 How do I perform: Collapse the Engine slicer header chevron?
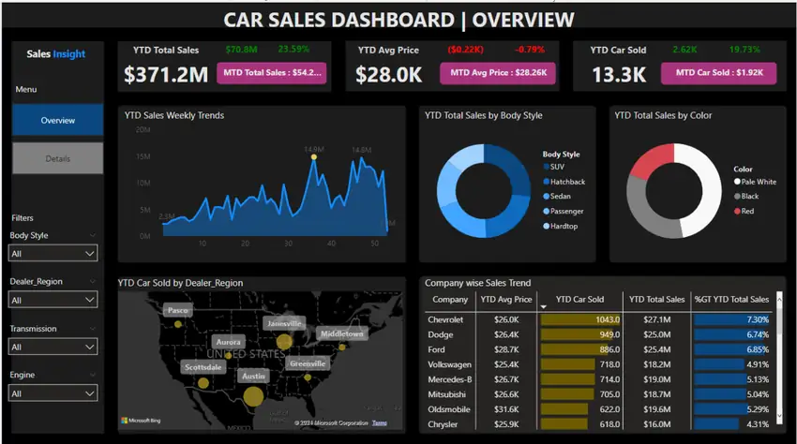(93, 375)
